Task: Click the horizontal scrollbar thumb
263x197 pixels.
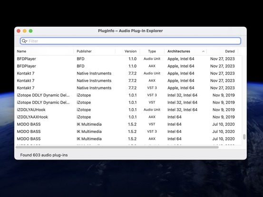Action: pyautogui.click(x=117, y=147)
